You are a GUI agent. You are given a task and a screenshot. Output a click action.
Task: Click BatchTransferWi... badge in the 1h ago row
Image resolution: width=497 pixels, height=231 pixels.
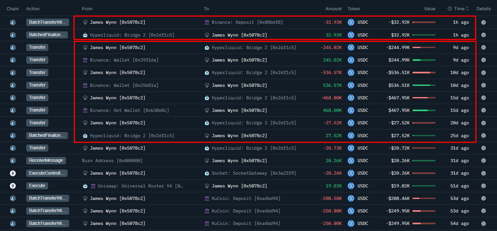pos(48,22)
